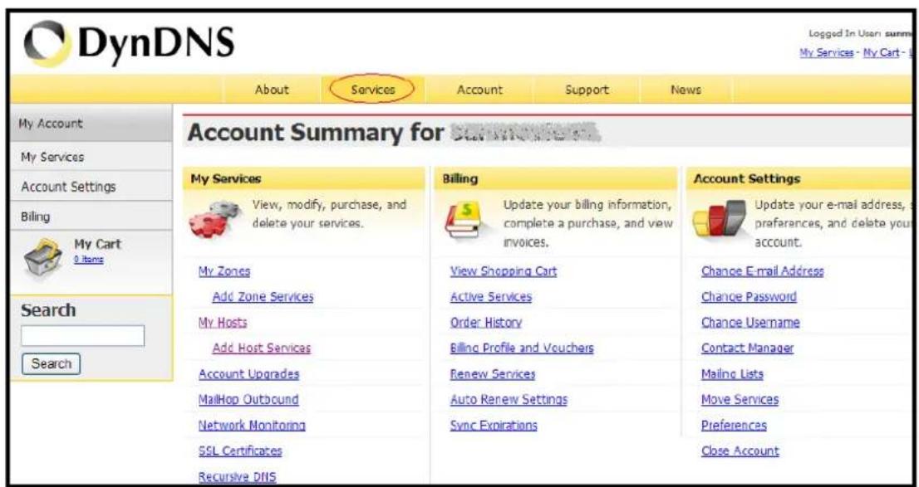This screenshot has height=487, width=919.
Task: Open the My Hosts link
Action: 223,323
